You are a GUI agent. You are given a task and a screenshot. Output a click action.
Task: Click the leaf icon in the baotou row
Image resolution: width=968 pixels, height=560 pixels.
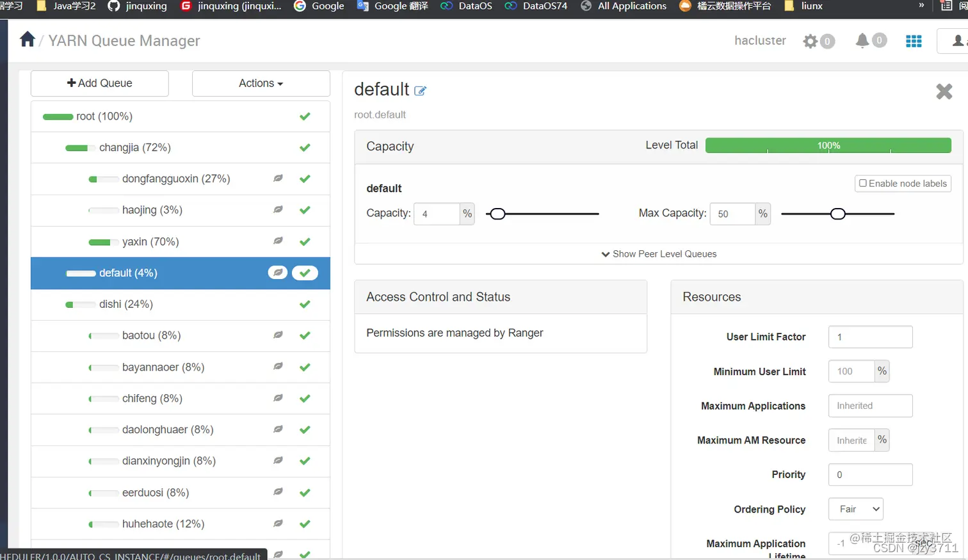(278, 335)
